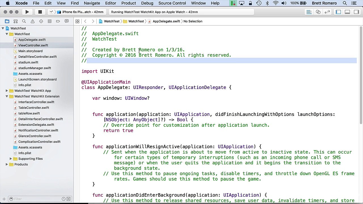
Task: Open the Xcode application menu
Action: click(x=21, y=3)
